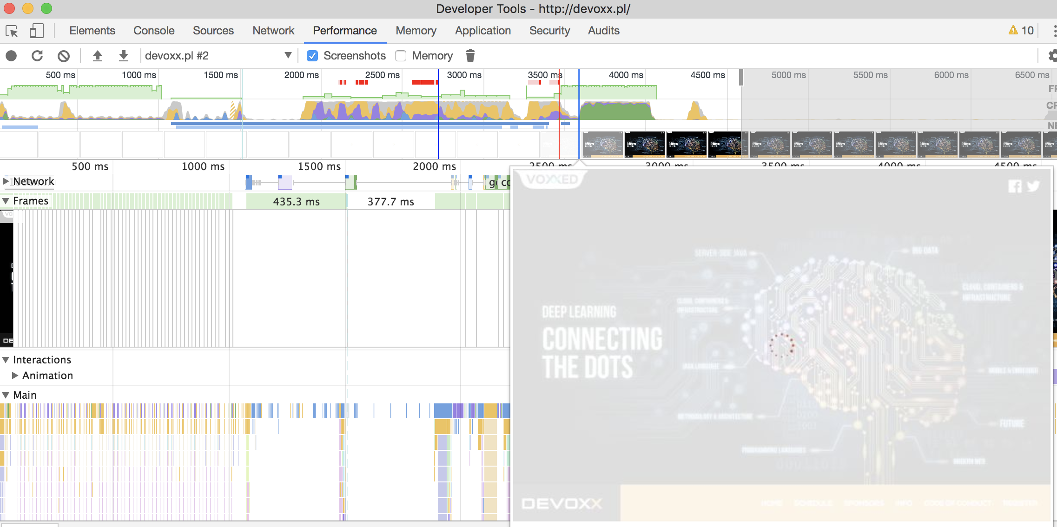This screenshot has height=527, width=1057.
Task: Select the 435.3 ms frame
Action: (296, 202)
